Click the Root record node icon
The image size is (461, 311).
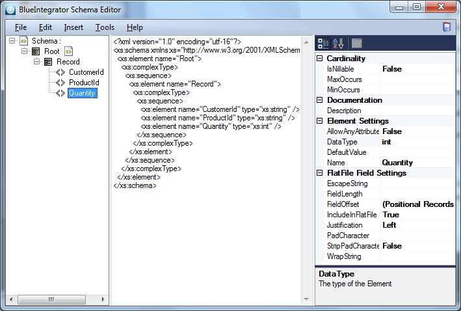point(36,51)
